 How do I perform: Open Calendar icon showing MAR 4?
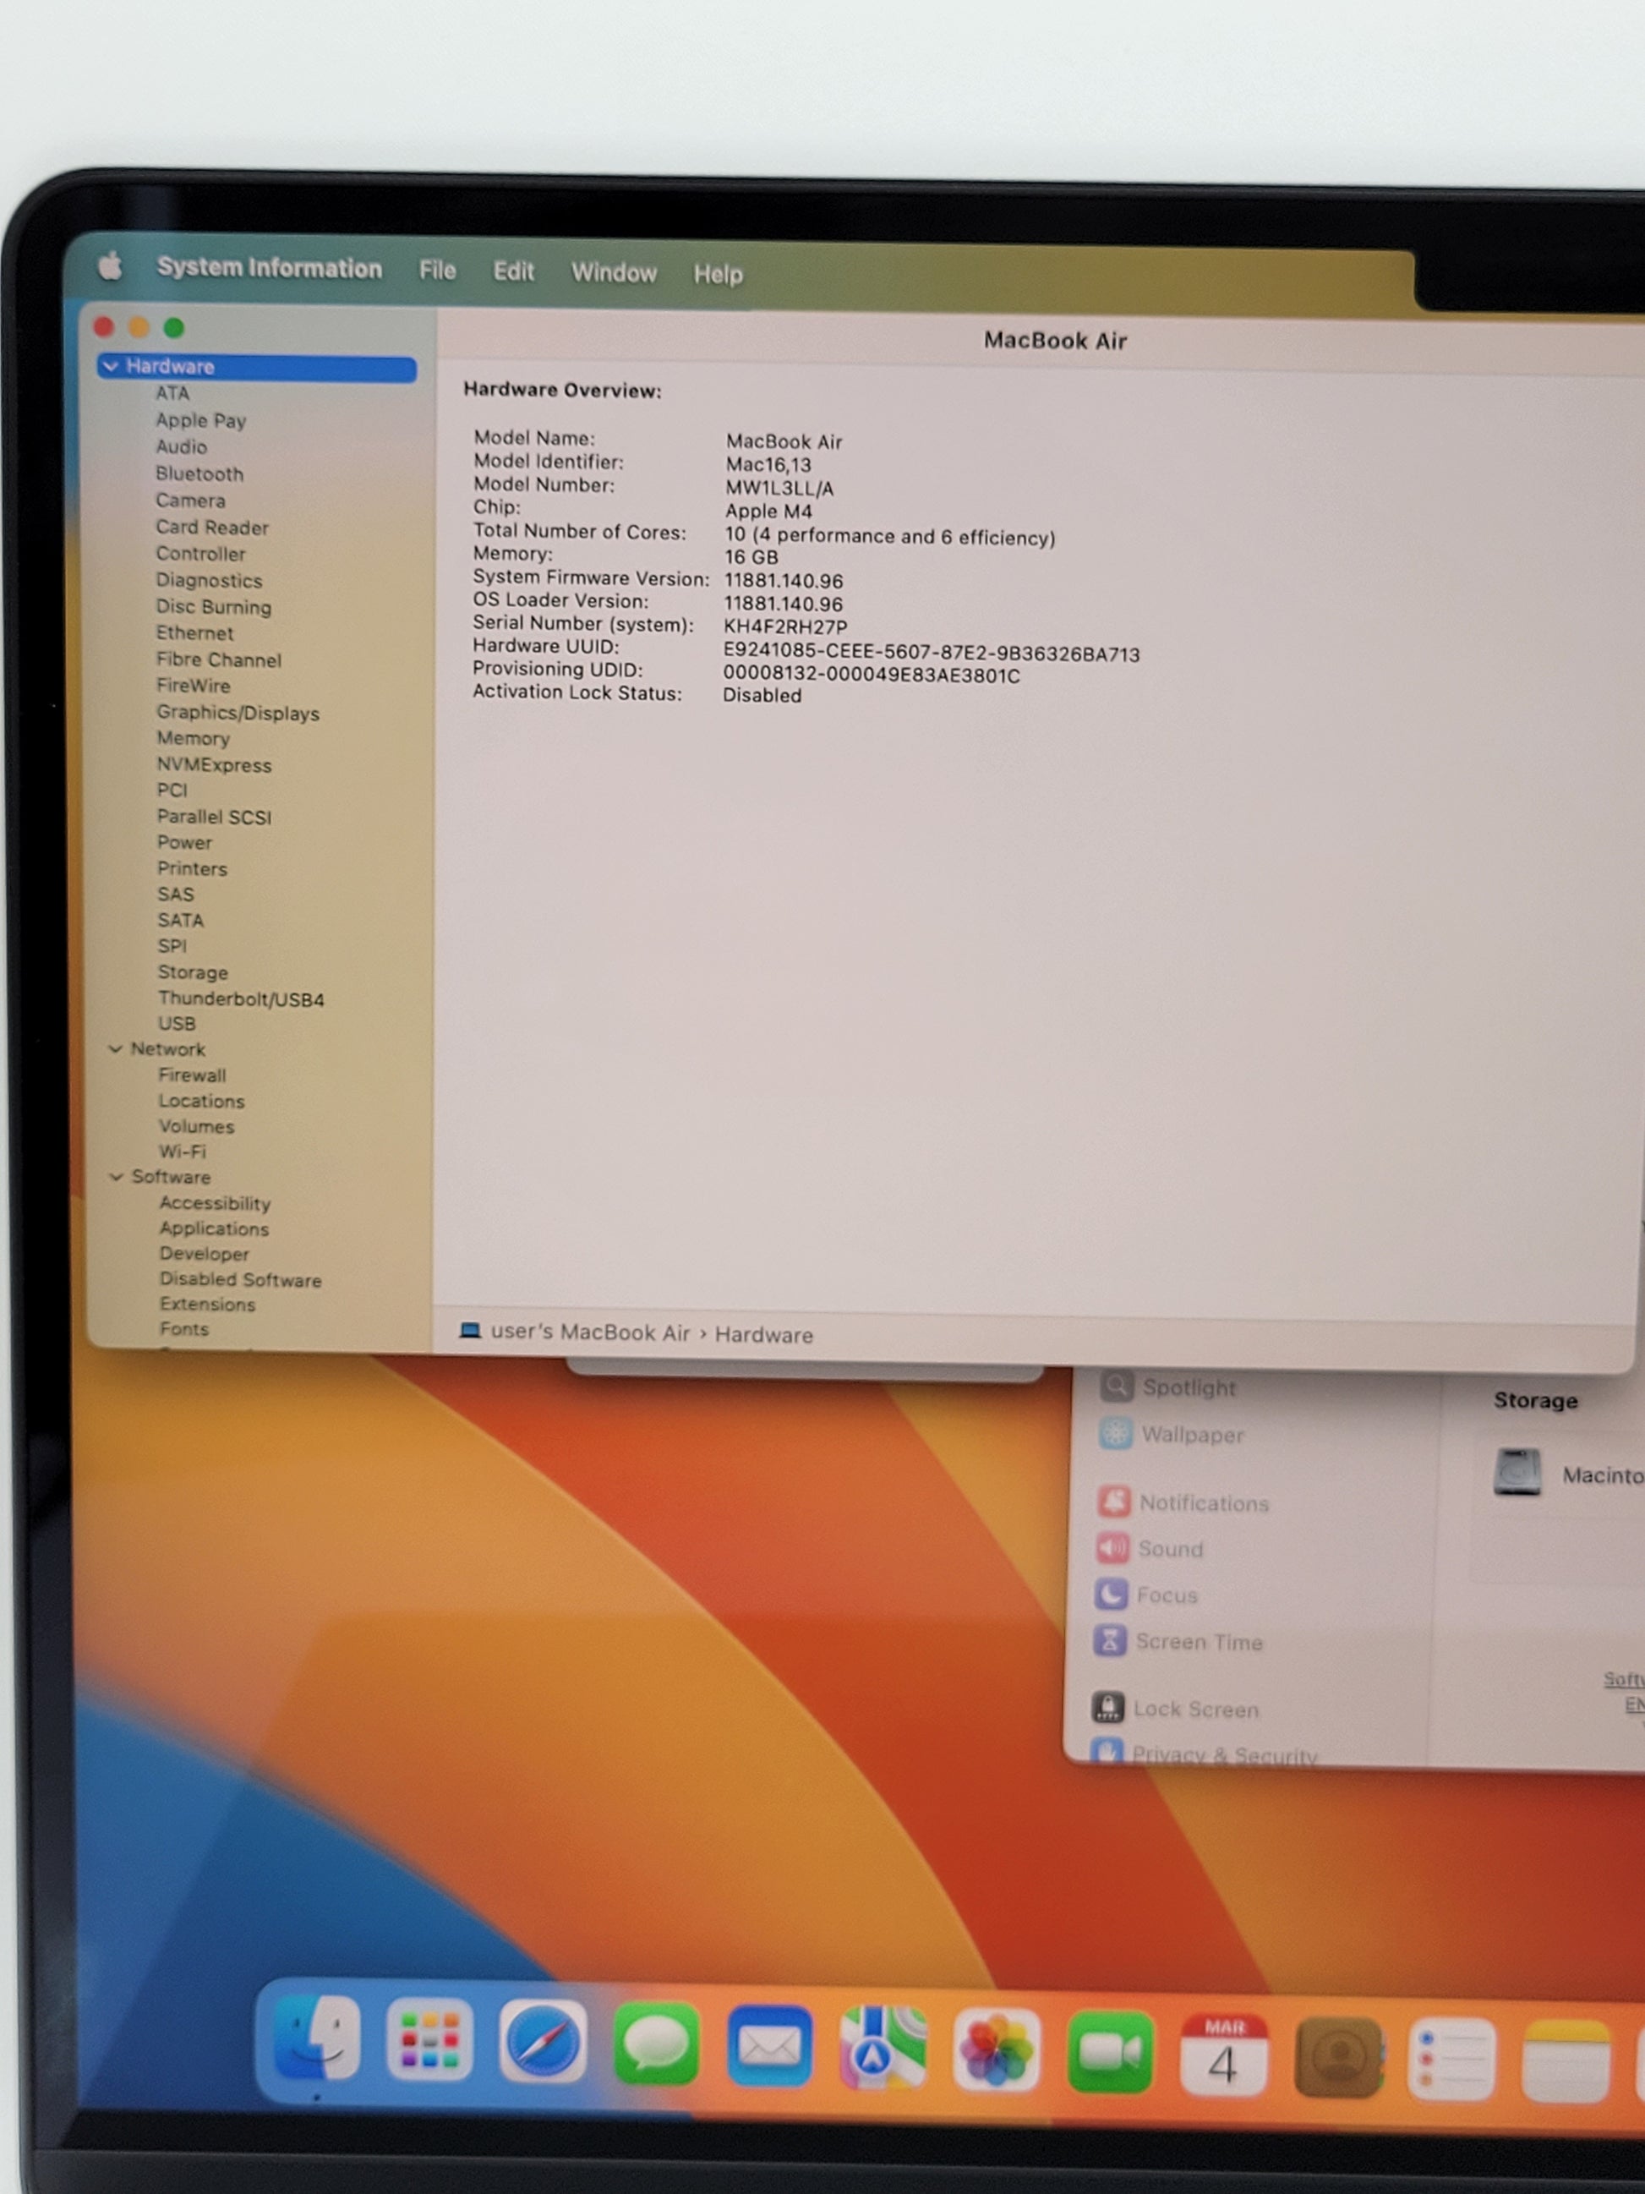tap(1222, 2055)
